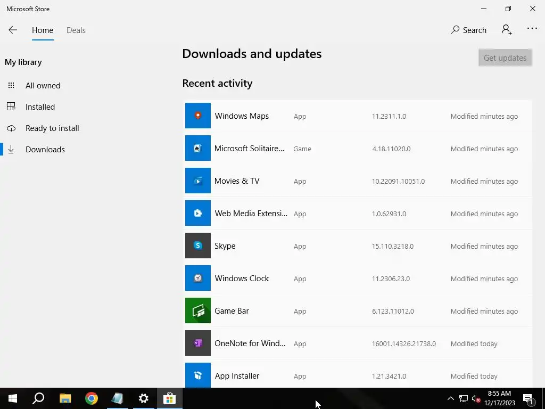Open the Home tab

43,30
